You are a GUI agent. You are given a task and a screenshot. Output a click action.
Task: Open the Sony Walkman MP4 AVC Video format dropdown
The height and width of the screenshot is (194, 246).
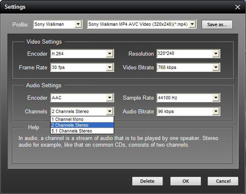point(192,24)
